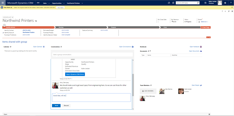This screenshot has height=116, width=234.
Task: Mark Identify Decision Maker complete
Action: pos(66,35)
